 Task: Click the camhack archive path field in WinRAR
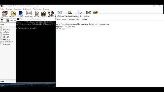pyautogui.click(x=11, y=20)
